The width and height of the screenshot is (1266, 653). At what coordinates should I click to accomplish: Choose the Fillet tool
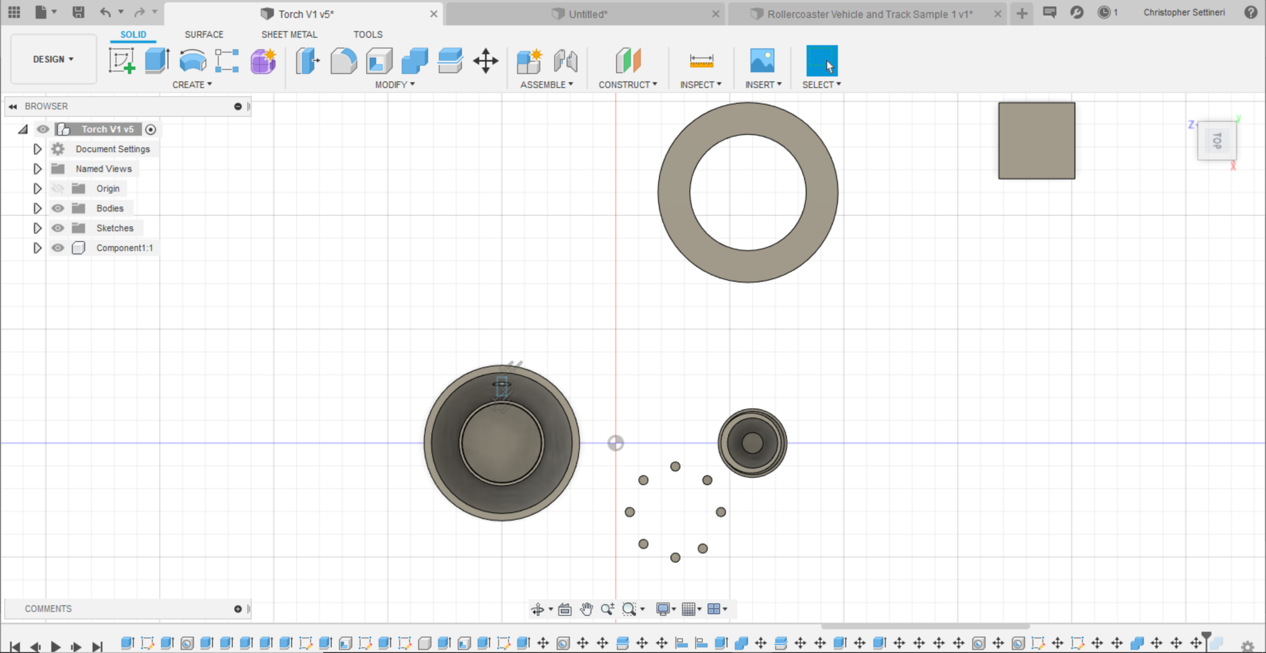coord(343,61)
